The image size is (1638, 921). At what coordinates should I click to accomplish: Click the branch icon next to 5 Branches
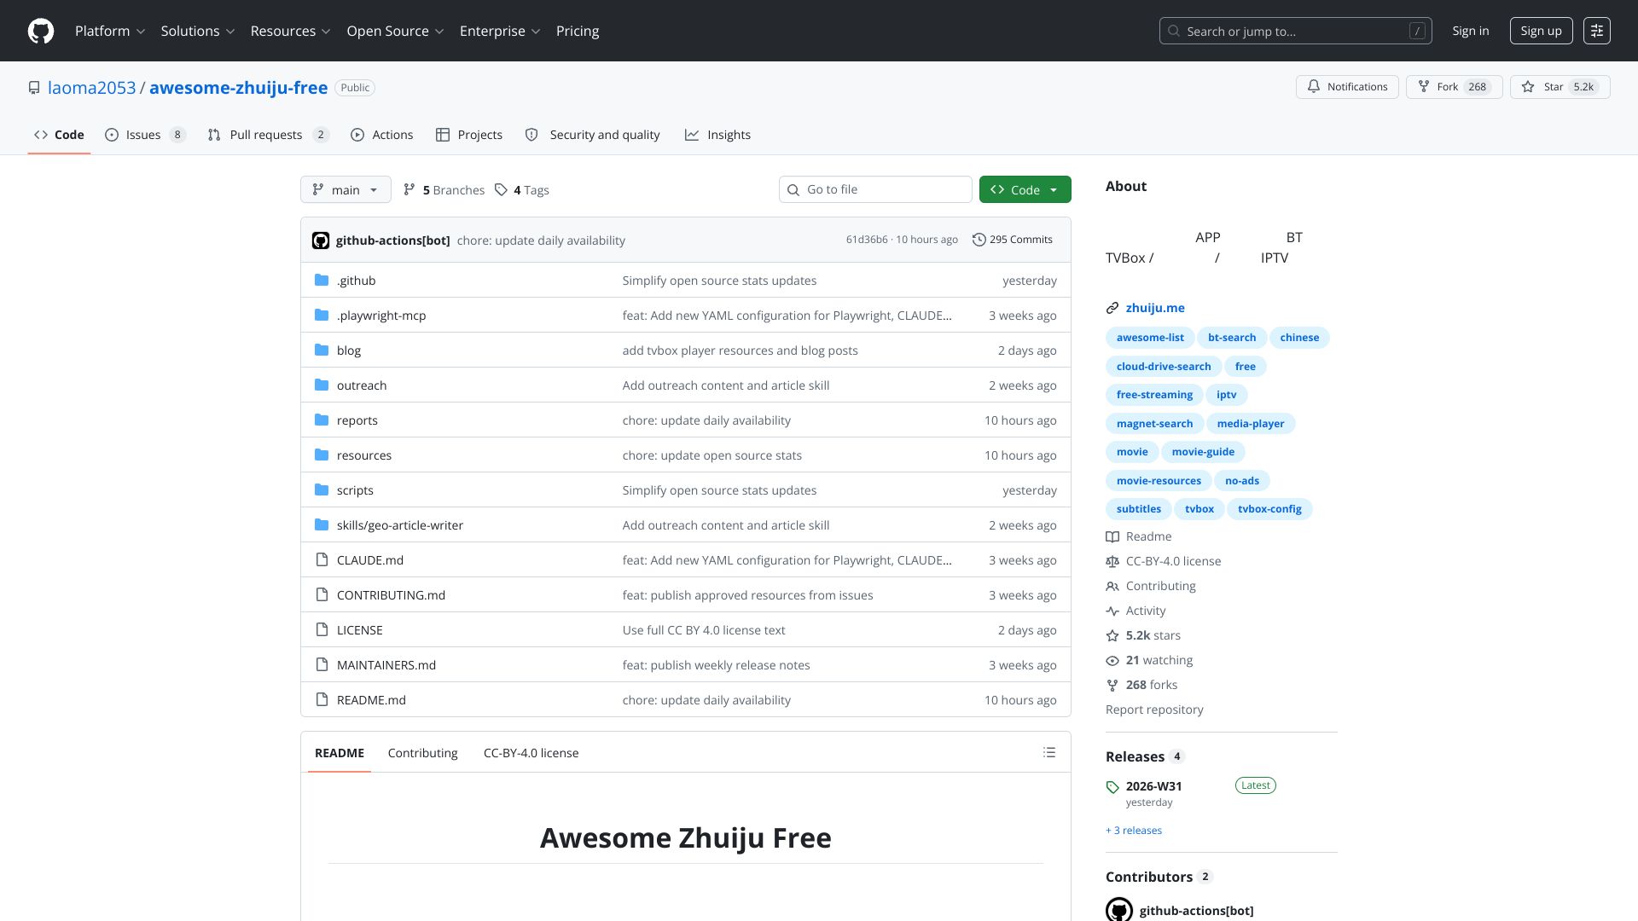coord(409,189)
